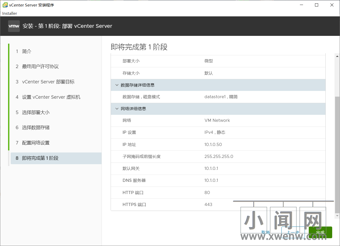The height and width of the screenshot is (246, 340).
Task: Select step 8 即将完成第 1 阶段
Action: pyautogui.click(x=56, y=158)
